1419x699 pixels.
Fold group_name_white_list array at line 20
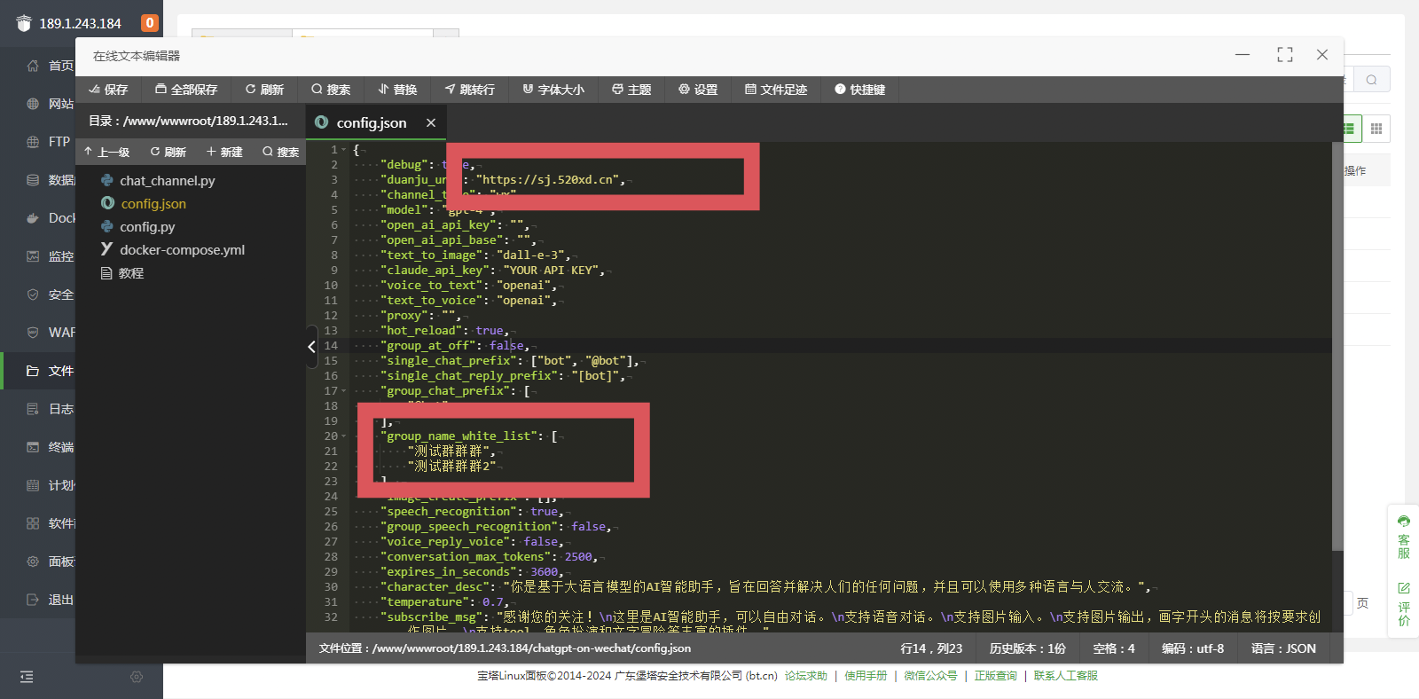[x=343, y=436]
